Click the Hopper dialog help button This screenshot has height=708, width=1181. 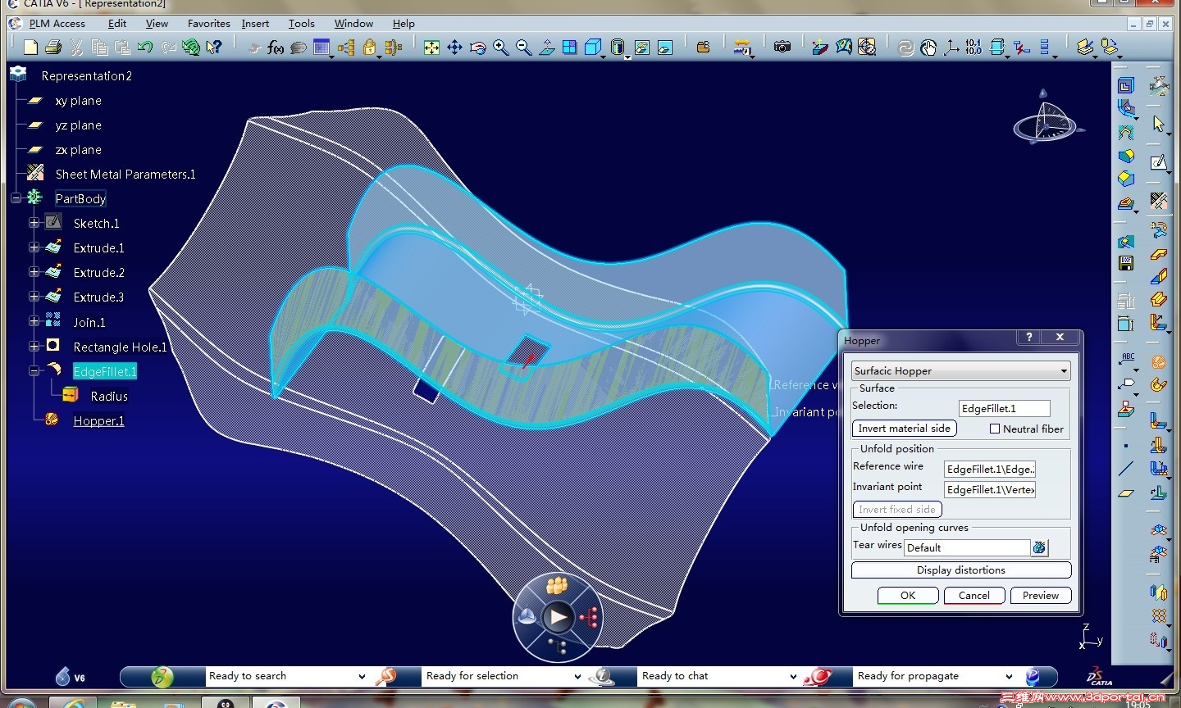point(1028,337)
